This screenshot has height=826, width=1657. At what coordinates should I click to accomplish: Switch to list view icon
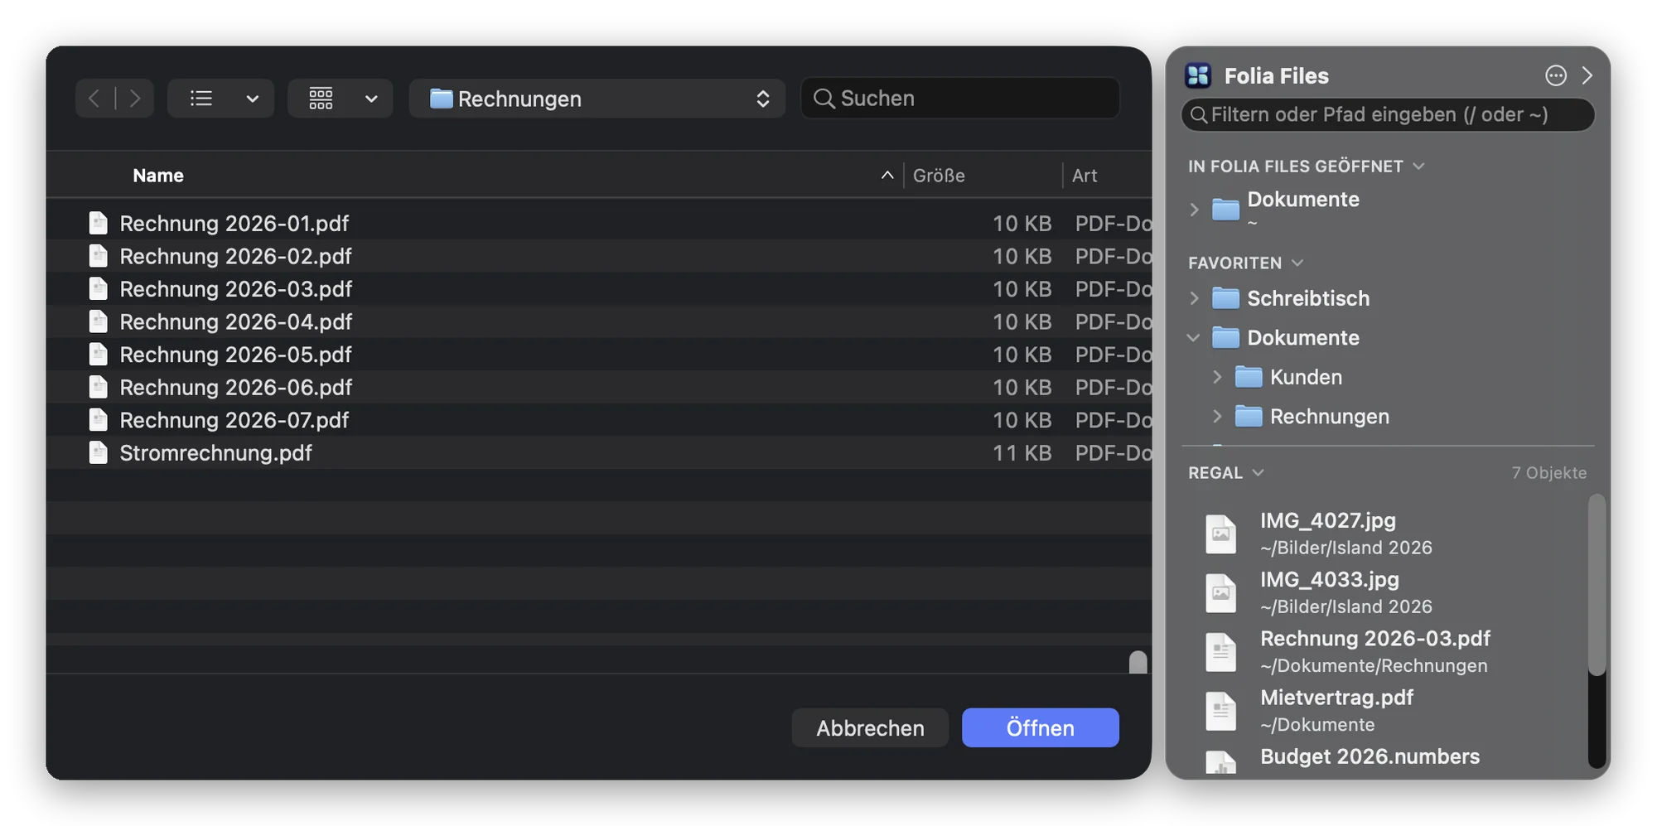click(x=201, y=99)
